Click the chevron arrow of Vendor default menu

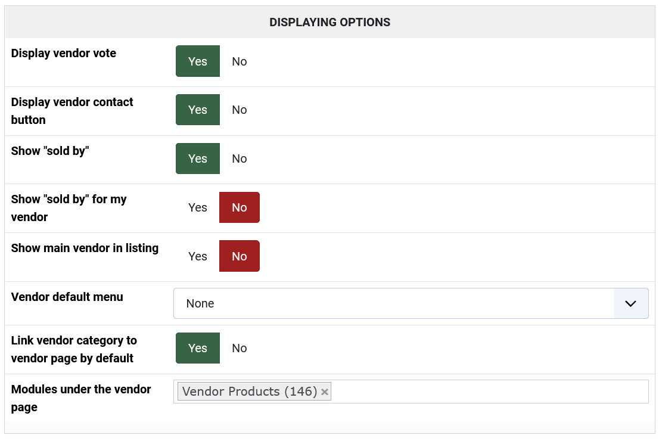click(x=631, y=303)
